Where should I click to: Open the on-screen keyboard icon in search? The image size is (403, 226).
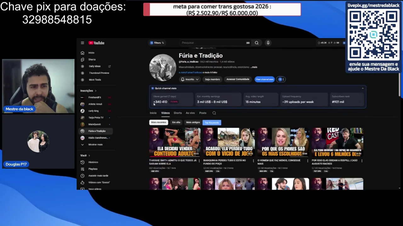click(248, 43)
